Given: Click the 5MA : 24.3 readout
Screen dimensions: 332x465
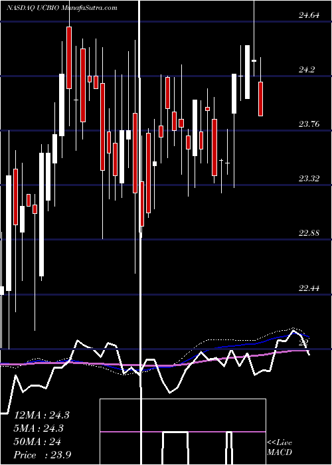Looking at the screenshot, I should click(x=39, y=428).
